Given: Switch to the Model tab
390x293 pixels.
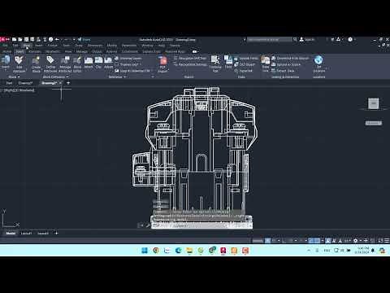Looking at the screenshot, I should [11, 233].
